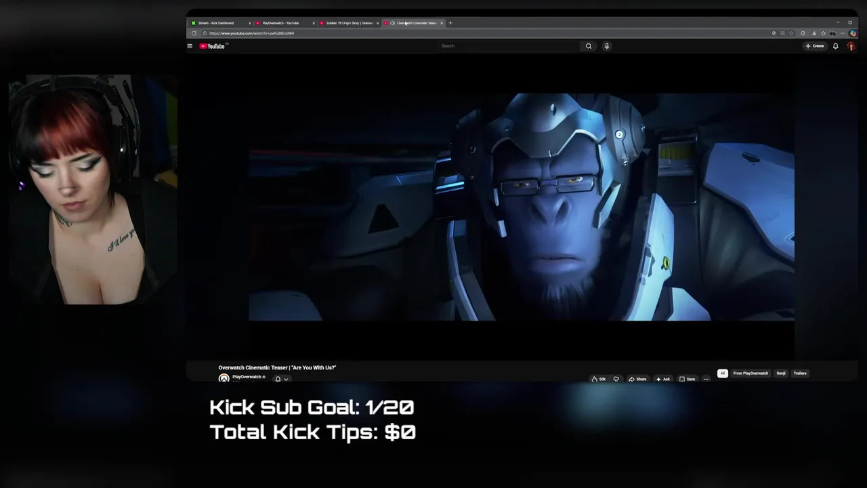Select the Genji filter chip

tap(781, 373)
